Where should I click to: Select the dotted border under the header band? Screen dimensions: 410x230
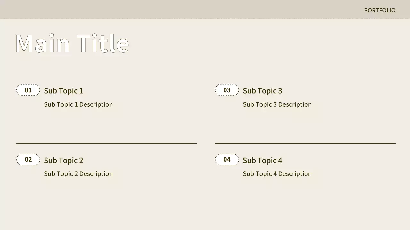[x=205, y=19]
